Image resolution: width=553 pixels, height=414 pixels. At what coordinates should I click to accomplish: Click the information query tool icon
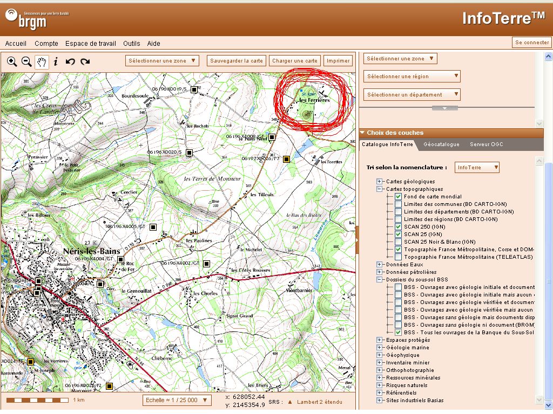tap(56, 61)
